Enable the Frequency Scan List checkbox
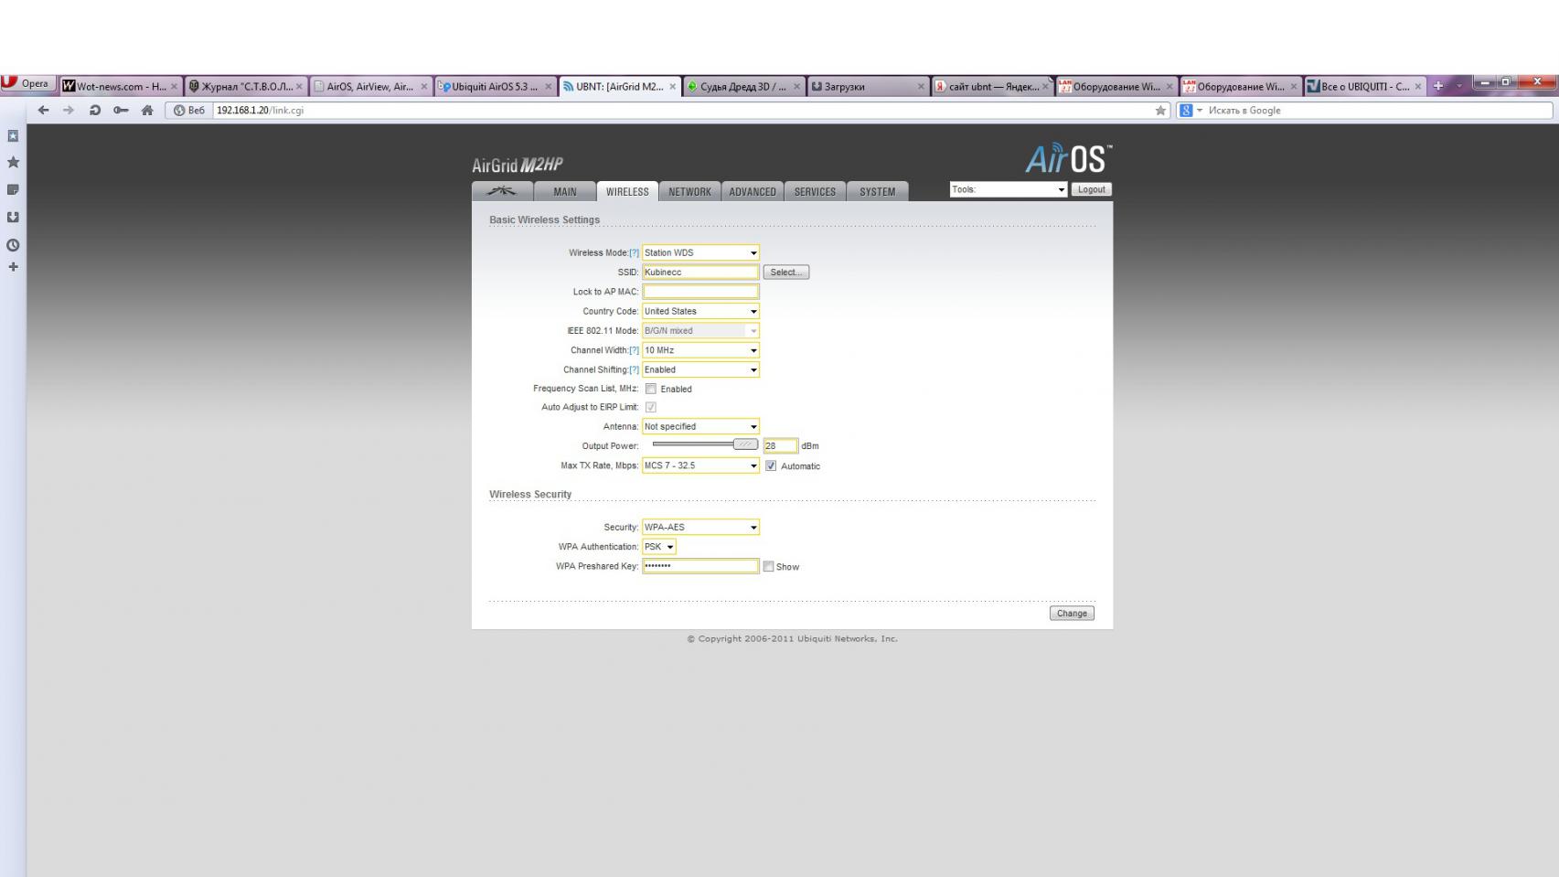Viewport: 1559px width, 877px height. pos(651,389)
